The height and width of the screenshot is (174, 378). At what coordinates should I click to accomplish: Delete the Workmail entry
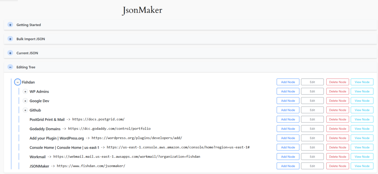[337, 157]
